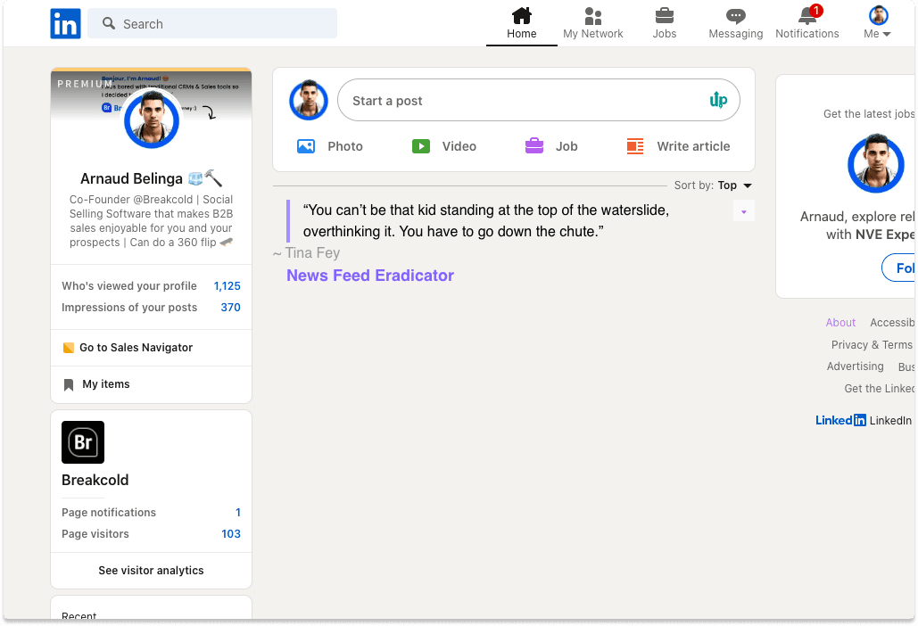The height and width of the screenshot is (626, 918).
Task: Open the Arnaud Belinga profile name
Action: pos(131,178)
